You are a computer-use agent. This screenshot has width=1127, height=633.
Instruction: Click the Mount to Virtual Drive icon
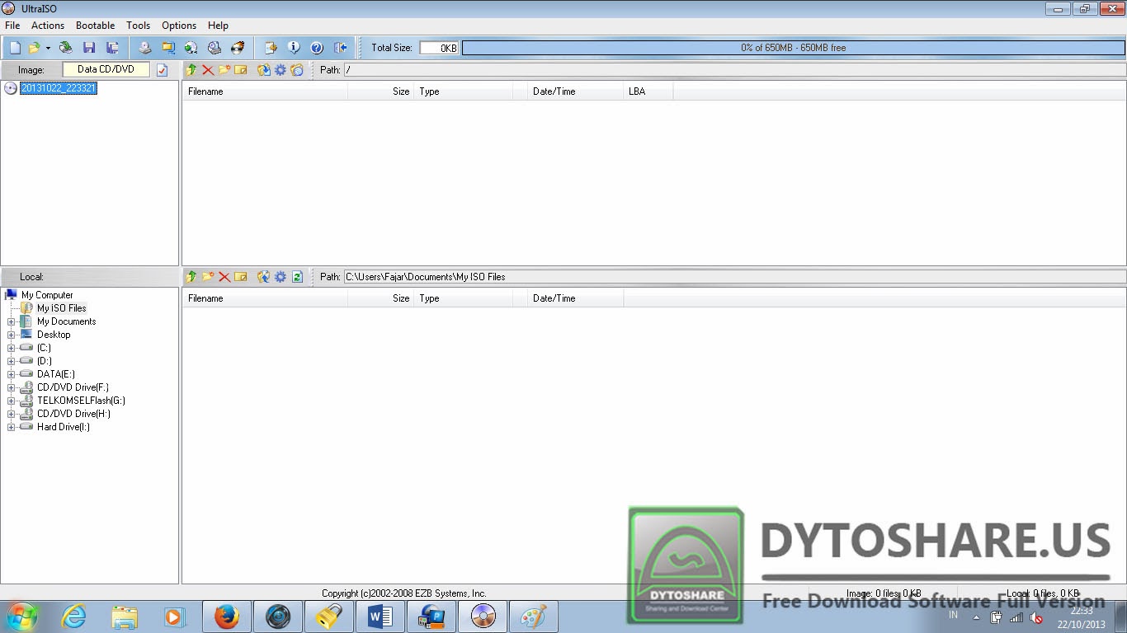pyautogui.click(x=215, y=48)
